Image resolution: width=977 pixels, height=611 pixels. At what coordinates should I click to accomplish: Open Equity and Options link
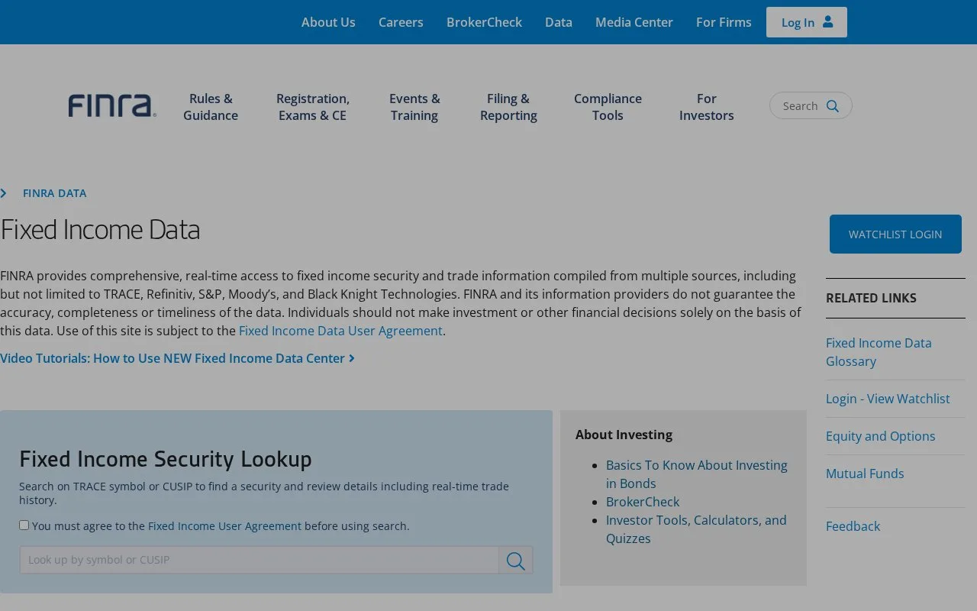tap(880, 436)
